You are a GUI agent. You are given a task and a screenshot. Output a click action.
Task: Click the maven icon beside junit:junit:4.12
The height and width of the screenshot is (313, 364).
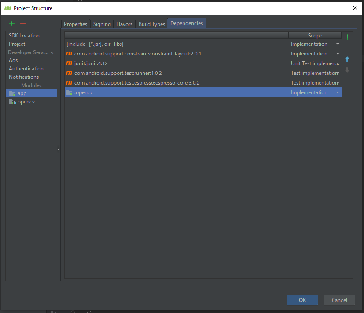click(x=69, y=63)
